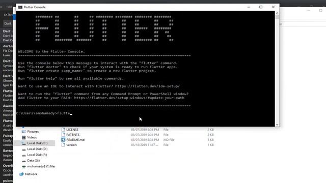Viewport: 326px width, 183px height.
Task: Select the mohamady$ network drive
Action: pyautogui.click(x=41, y=166)
